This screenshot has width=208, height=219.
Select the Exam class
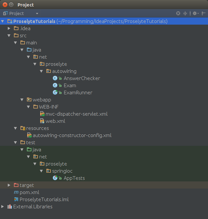coord(70,86)
